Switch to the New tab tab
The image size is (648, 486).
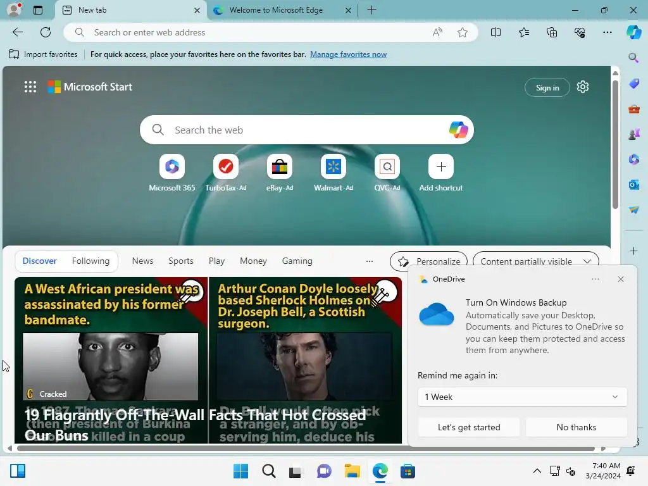[129, 10]
